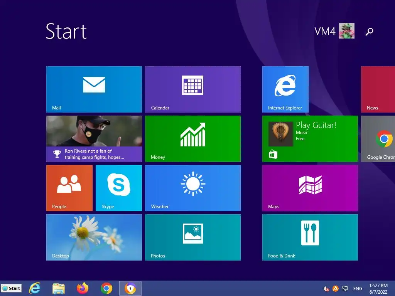The width and height of the screenshot is (395, 296).
Task: Open the Maps tile
Action: coord(310,188)
